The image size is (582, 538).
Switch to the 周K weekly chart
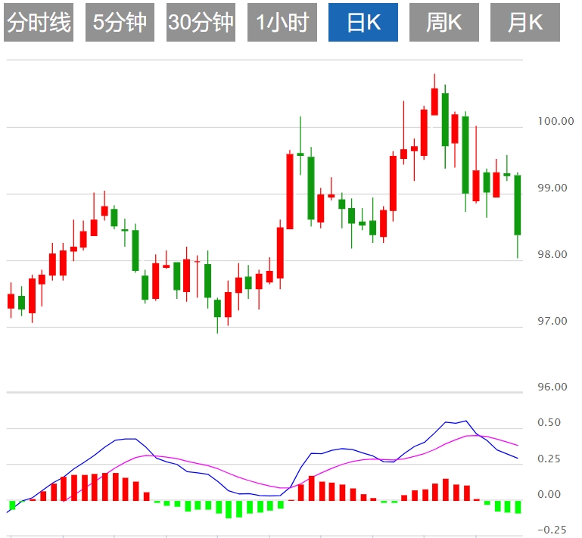pyautogui.click(x=444, y=22)
